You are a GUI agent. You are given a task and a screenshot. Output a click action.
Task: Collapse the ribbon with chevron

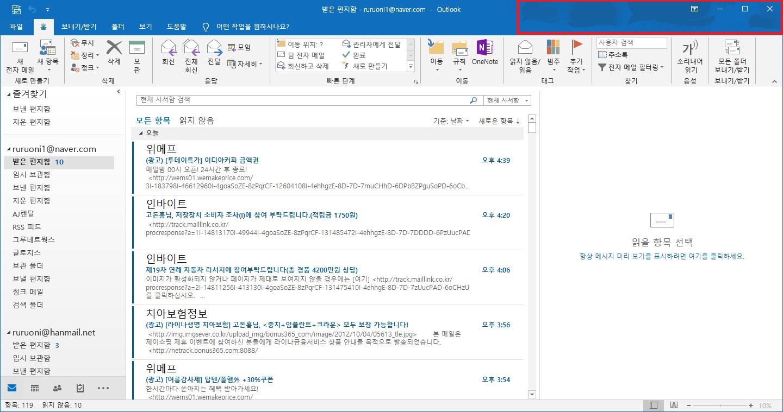point(774,81)
